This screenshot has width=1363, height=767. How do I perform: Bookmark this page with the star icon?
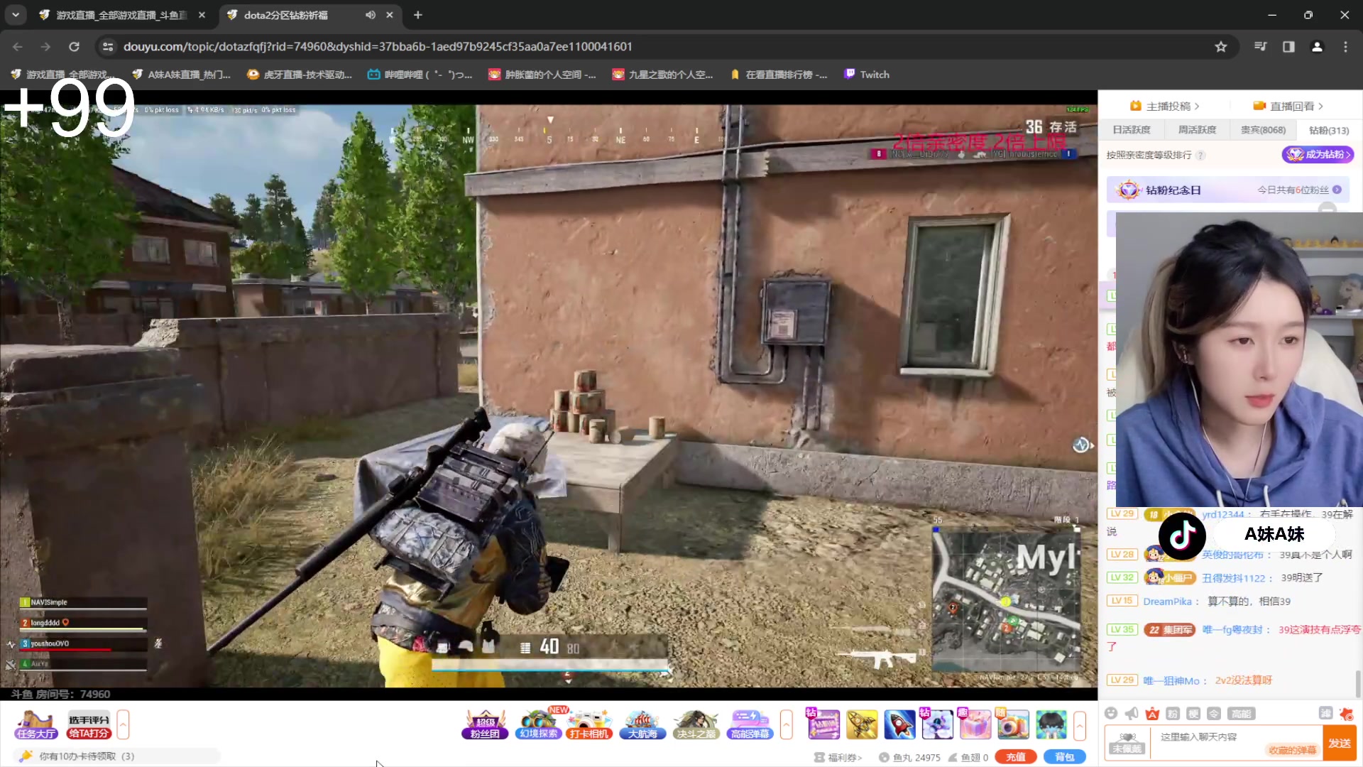point(1221,47)
